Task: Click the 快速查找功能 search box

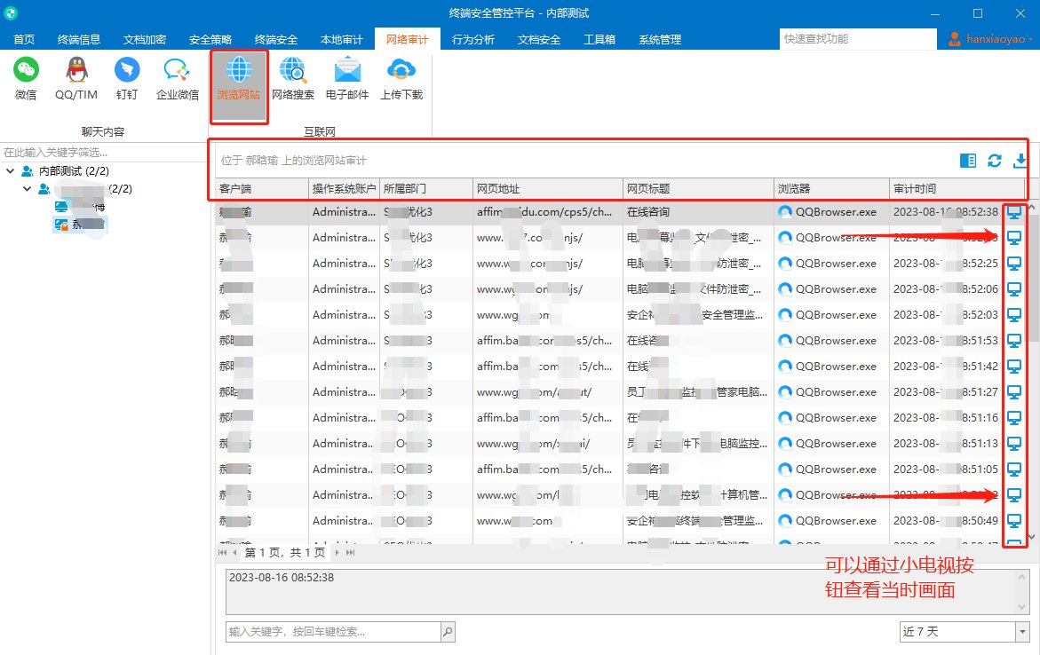Action: point(857,39)
